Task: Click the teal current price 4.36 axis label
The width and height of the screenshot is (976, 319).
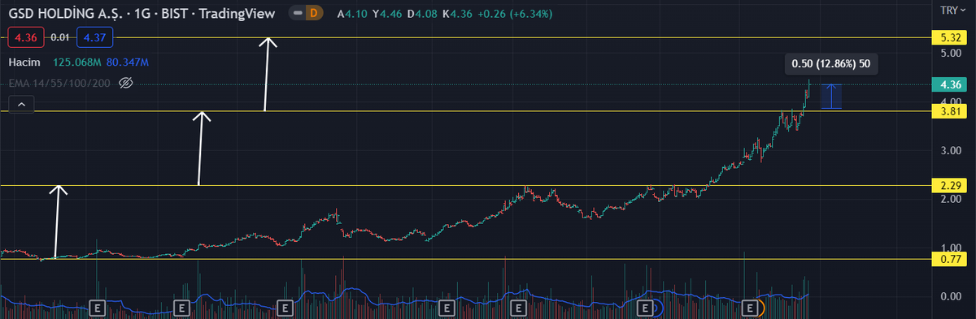Action: [950, 84]
